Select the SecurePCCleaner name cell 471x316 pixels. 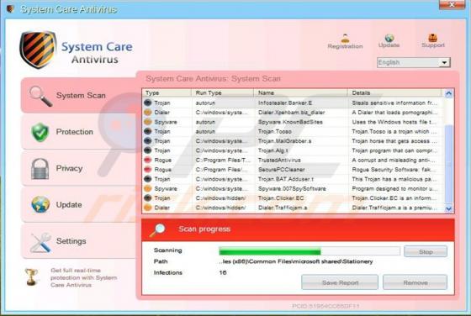[281, 170]
